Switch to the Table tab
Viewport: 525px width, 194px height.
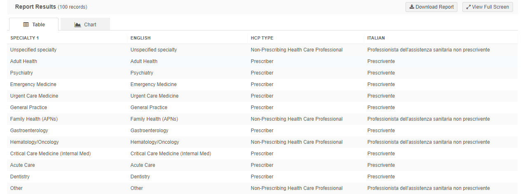pos(34,25)
